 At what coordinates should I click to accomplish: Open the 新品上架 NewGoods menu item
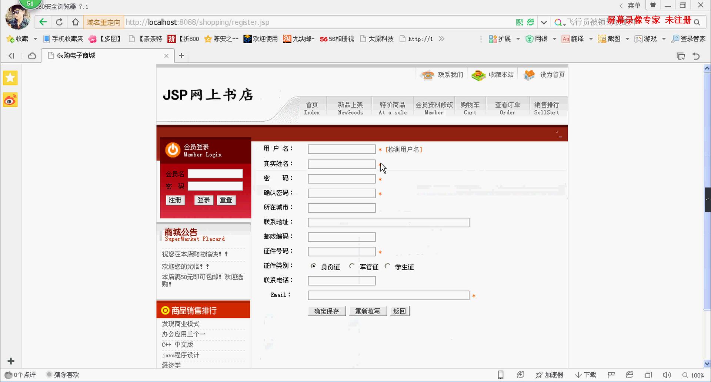click(x=350, y=108)
